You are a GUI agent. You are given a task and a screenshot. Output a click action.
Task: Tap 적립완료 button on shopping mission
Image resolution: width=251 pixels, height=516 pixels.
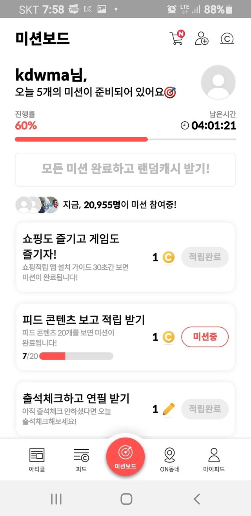click(x=205, y=257)
